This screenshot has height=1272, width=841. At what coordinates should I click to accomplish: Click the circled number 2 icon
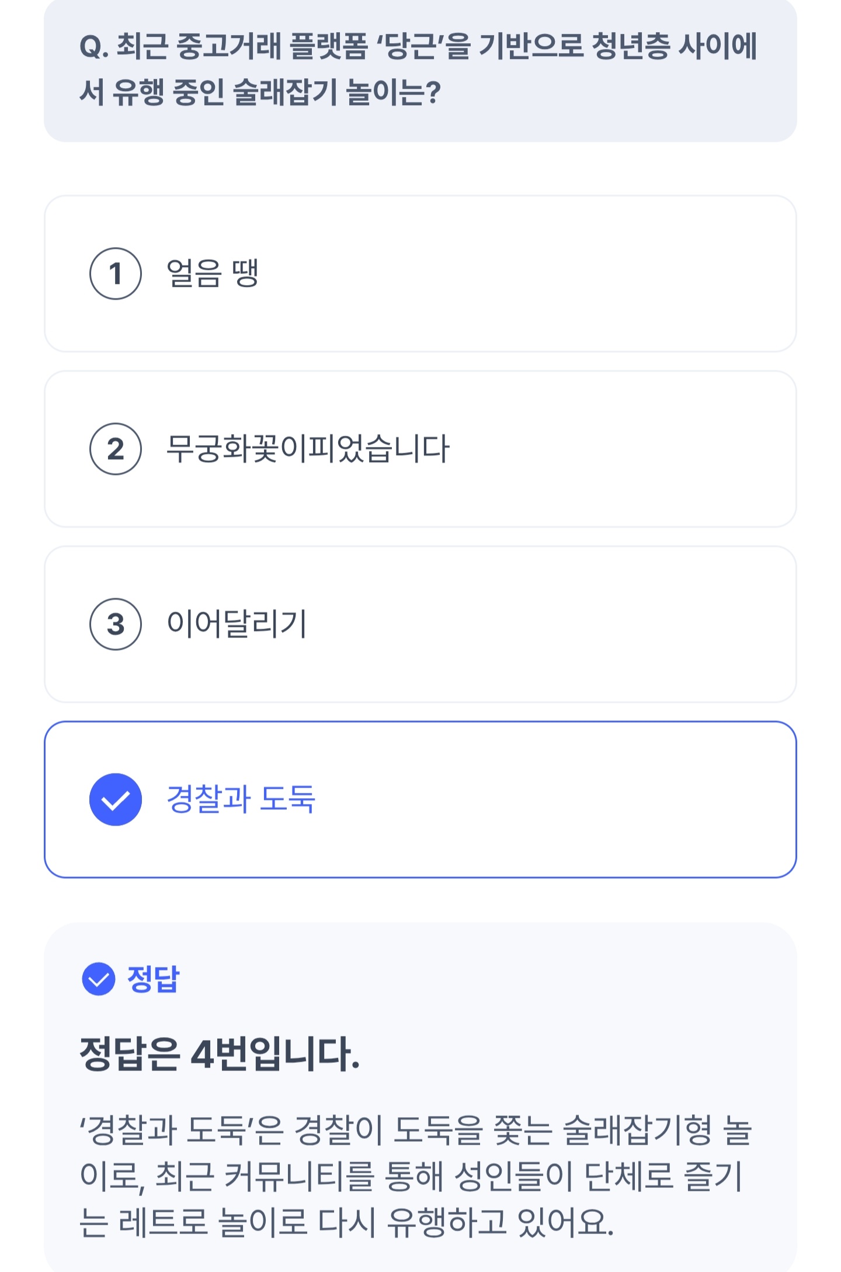point(116,449)
